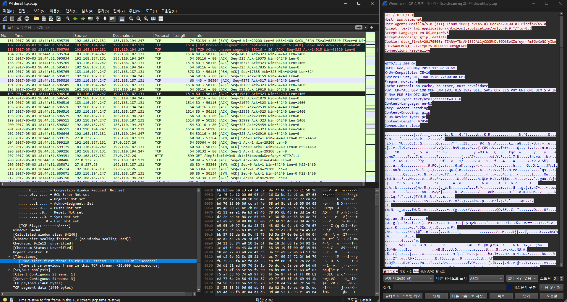
Task: Click the 표시 필터 적용 display filter field
Action: click(177, 27)
